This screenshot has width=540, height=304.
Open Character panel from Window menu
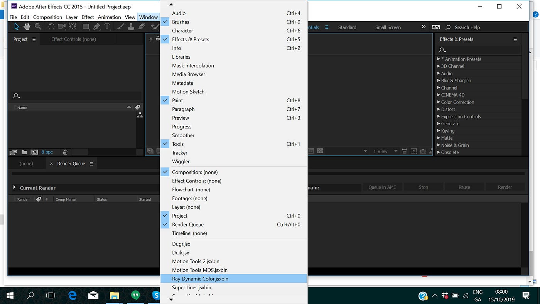tap(233, 30)
